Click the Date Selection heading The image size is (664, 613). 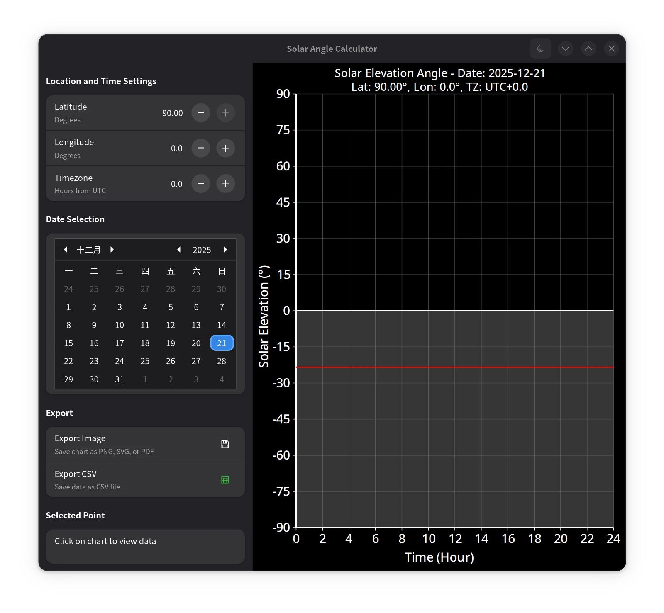click(75, 219)
